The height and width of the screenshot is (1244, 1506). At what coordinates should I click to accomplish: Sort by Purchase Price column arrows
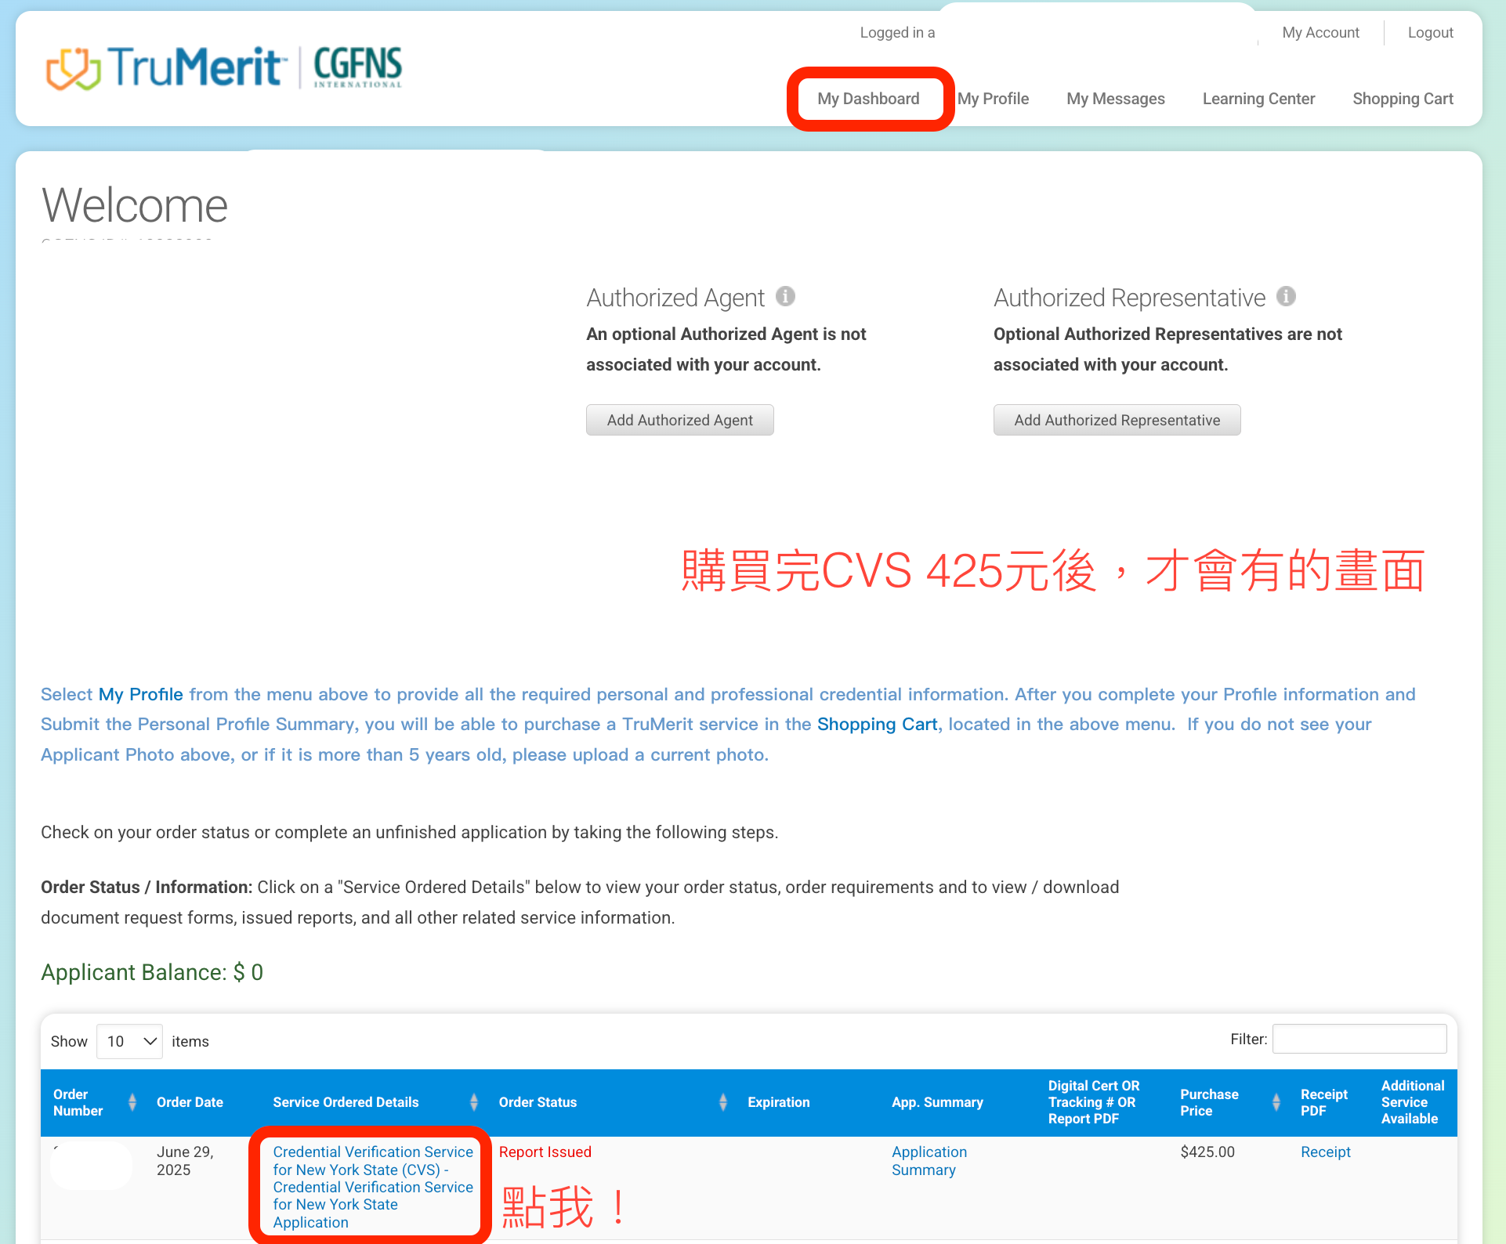click(1276, 1102)
